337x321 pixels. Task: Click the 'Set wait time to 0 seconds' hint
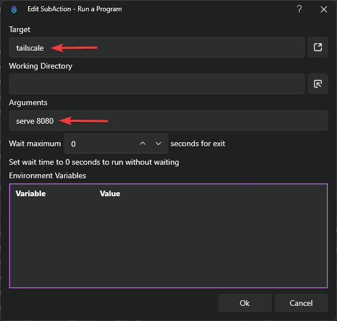(94, 162)
